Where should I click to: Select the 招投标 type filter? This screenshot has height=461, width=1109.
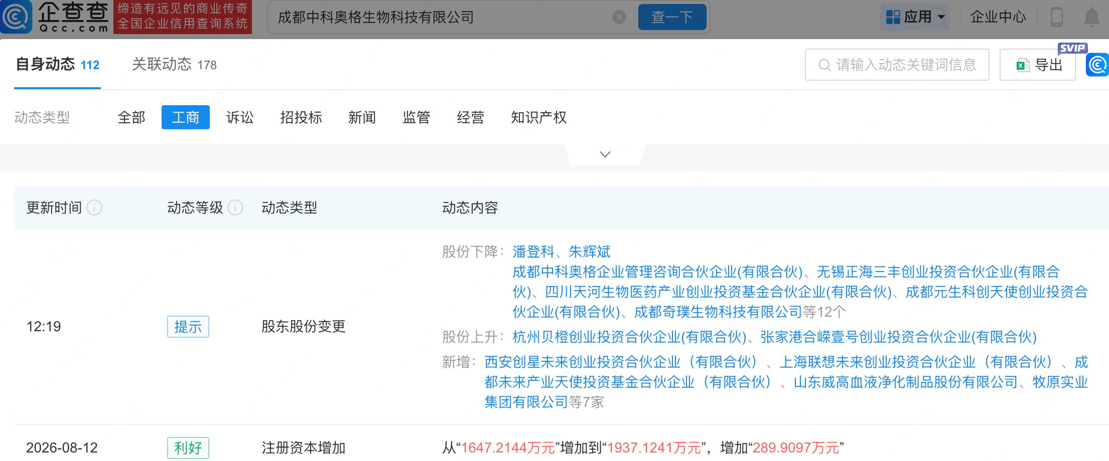301,117
